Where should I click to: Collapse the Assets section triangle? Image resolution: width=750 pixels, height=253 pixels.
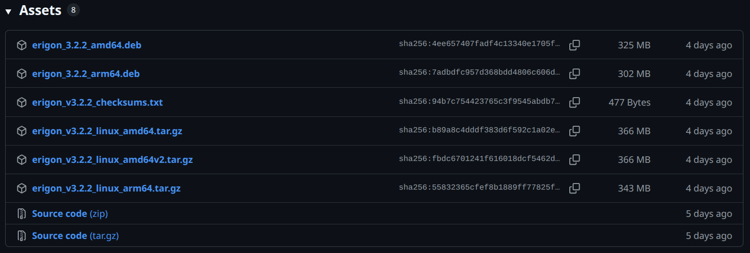click(8, 11)
